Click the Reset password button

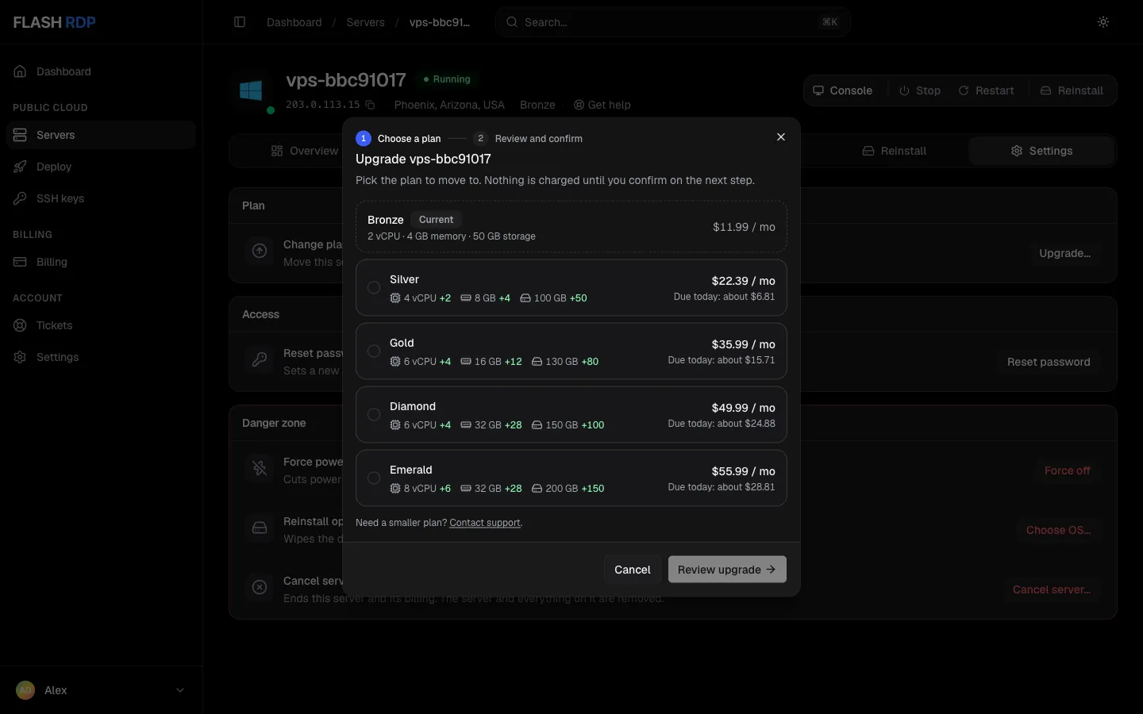(x=1049, y=362)
